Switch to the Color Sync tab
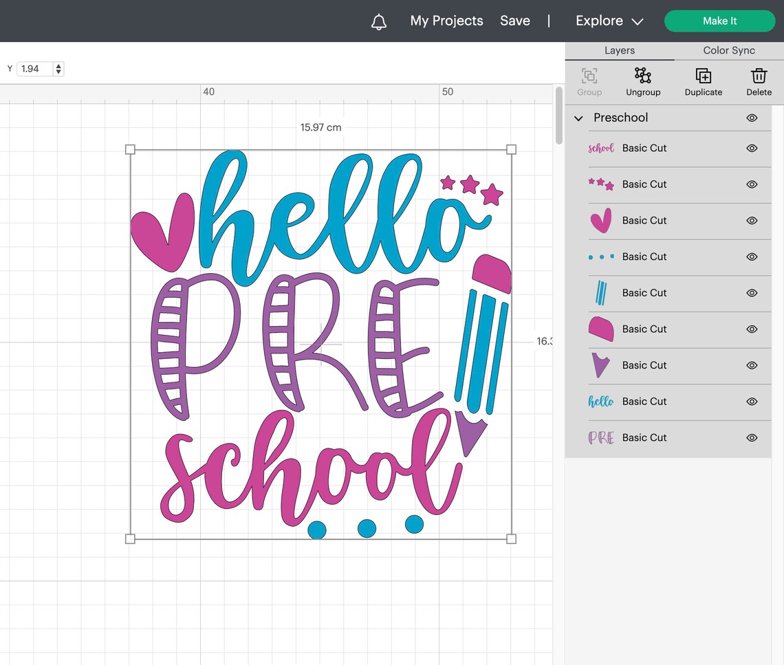 point(728,50)
